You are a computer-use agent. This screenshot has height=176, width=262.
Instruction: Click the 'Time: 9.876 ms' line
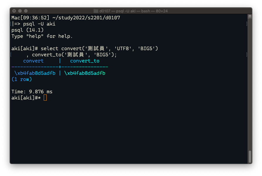pos(32,92)
